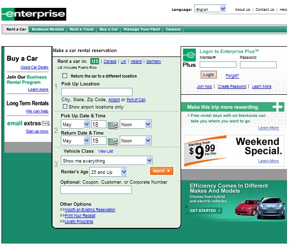
Task: Open the return time Noon dropdown
Action: point(135,140)
